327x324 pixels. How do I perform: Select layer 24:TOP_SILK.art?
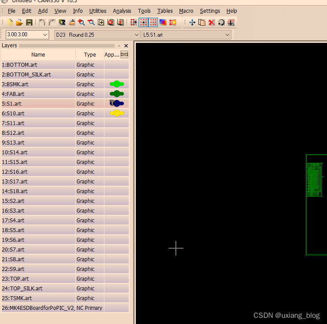pos(38,288)
